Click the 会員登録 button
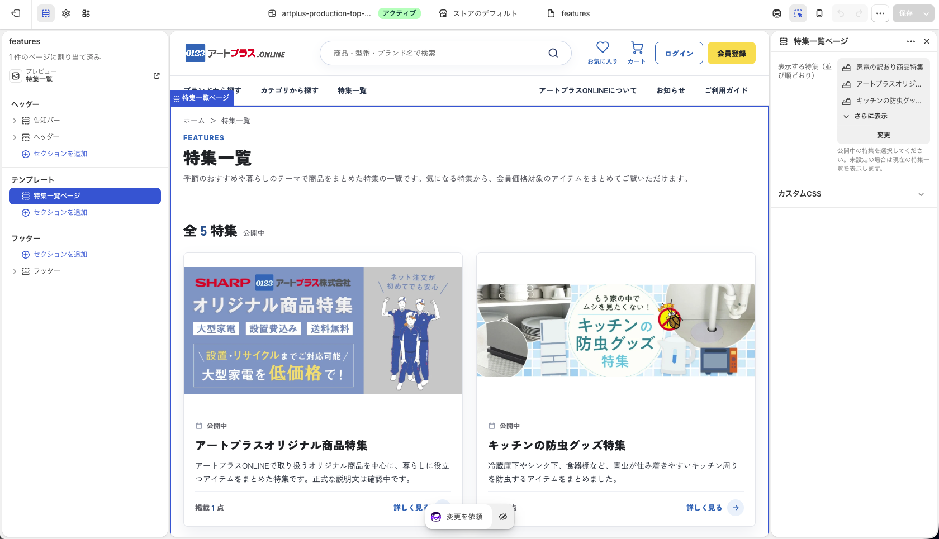Viewport: 939px width, 539px height. (731, 53)
